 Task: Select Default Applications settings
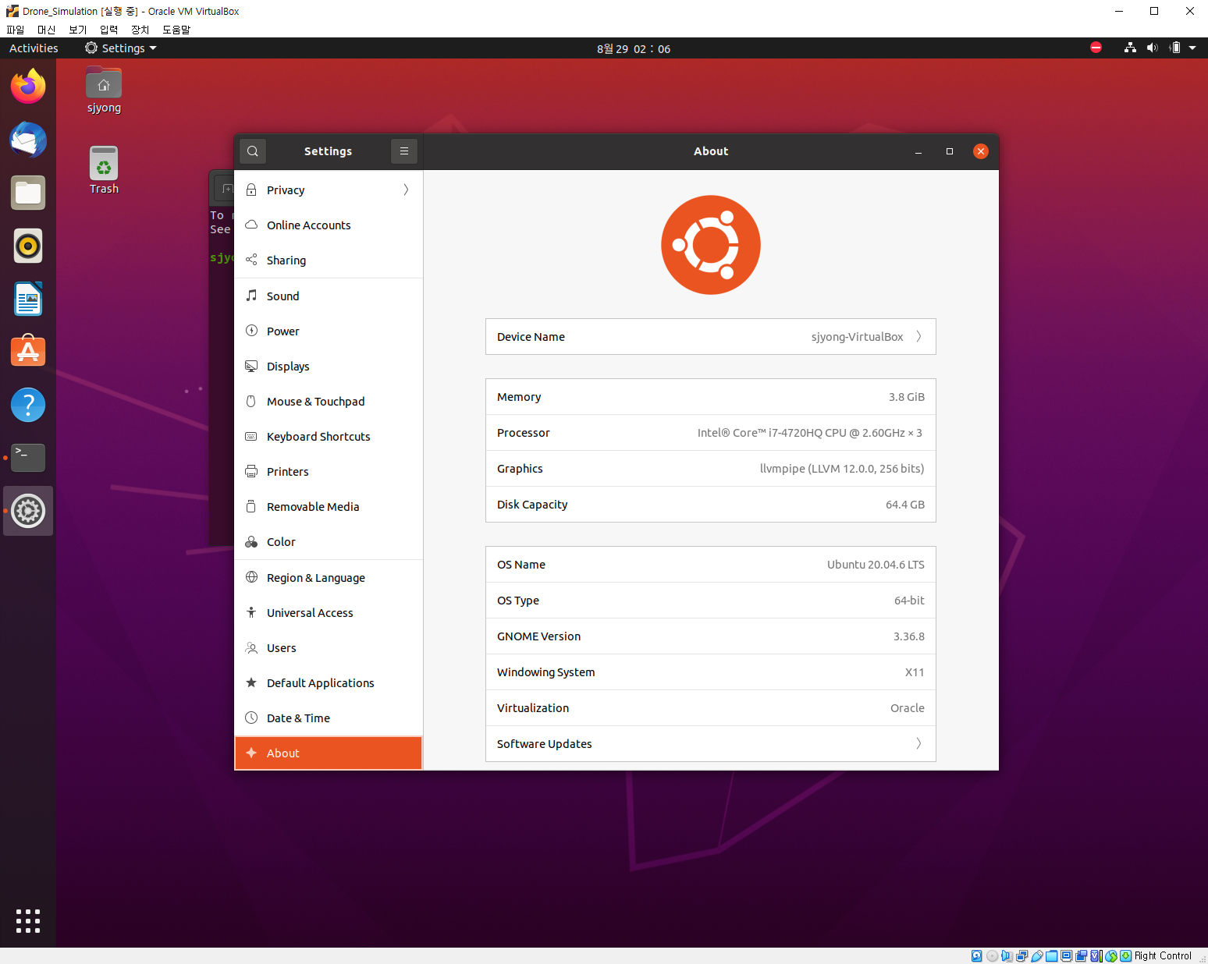329,682
